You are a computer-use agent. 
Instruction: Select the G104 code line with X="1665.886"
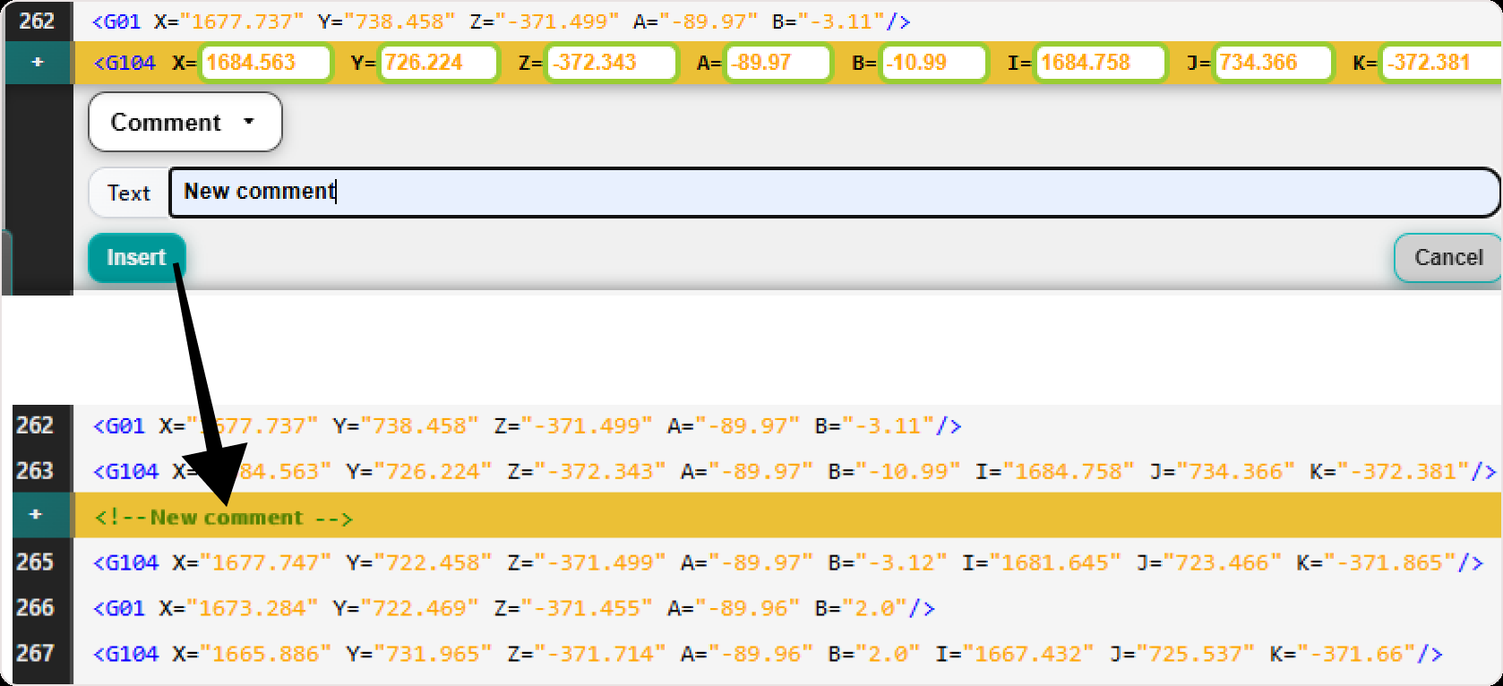[x=768, y=654]
